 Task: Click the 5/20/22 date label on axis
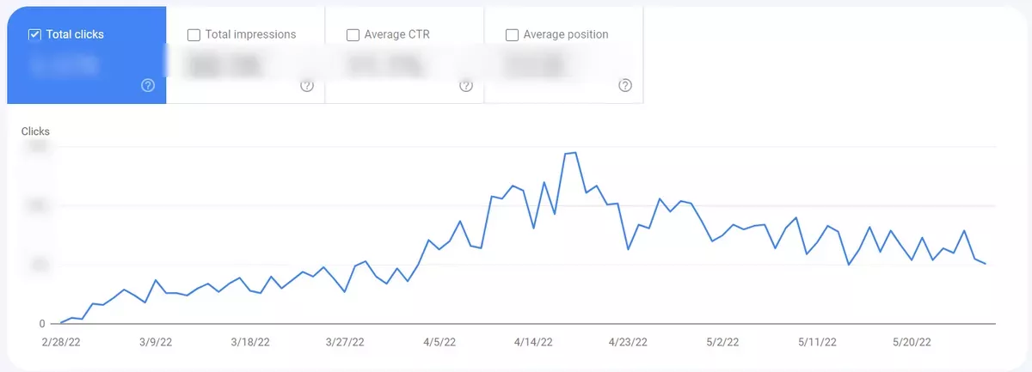913,342
